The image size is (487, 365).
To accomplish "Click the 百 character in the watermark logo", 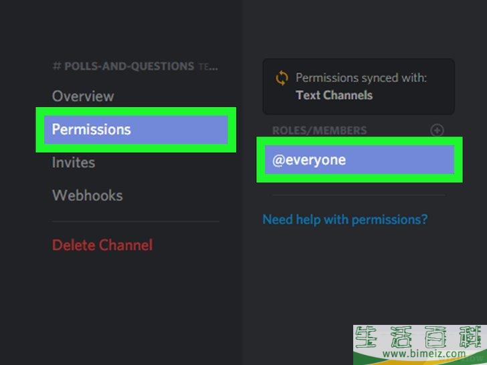I will [x=435, y=337].
